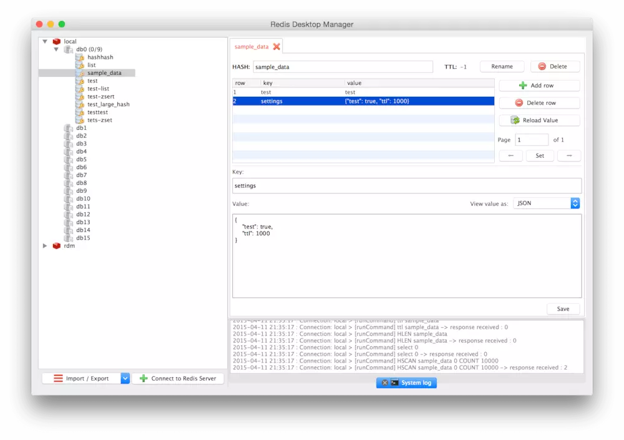This screenshot has height=440, width=624.
Task: Open the Import / Export dropdown arrow
Action: point(125,378)
